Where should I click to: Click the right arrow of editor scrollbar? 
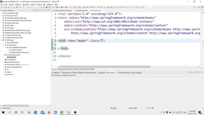tap(199, 67)
